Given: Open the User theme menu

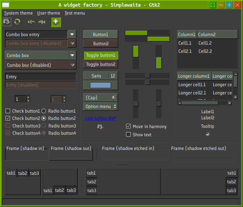Looking at the screenshot, I should 49,13.
